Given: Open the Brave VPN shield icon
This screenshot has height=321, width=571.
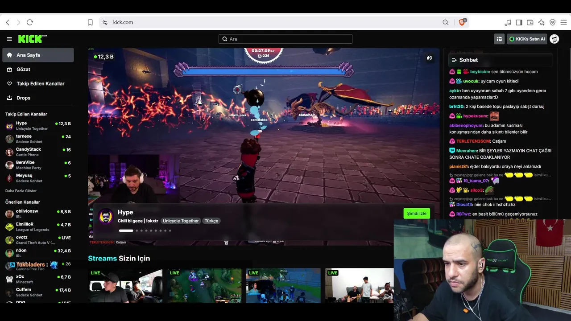Looking at the screenshot, I should [553, 22].
